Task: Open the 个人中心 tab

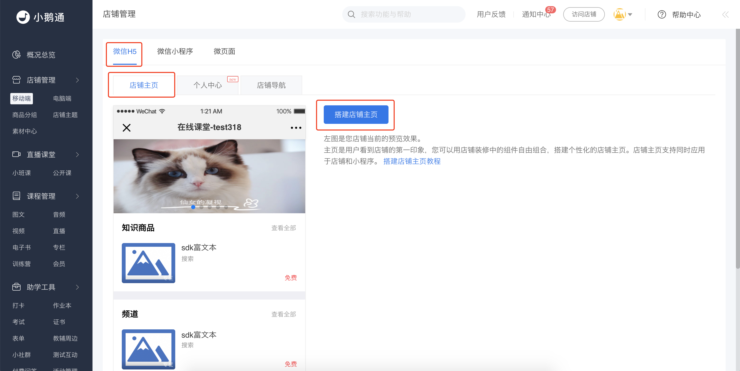Action: click(207, 85)
